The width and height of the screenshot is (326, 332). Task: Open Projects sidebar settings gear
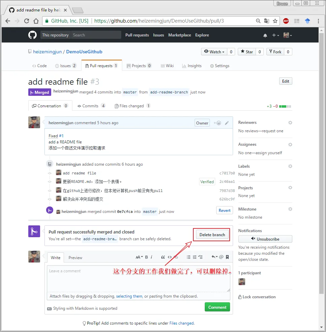(290, 188)
